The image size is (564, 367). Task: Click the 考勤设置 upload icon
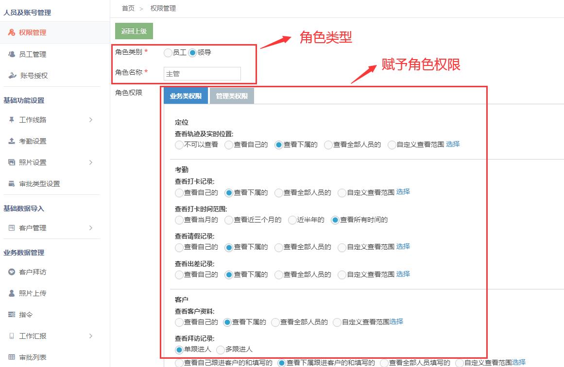(12, 141)
